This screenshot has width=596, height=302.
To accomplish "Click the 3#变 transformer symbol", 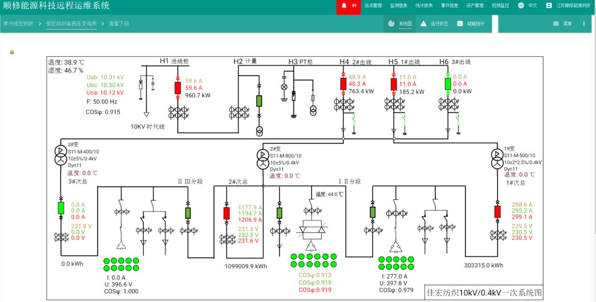I will [x=61, y=154].
